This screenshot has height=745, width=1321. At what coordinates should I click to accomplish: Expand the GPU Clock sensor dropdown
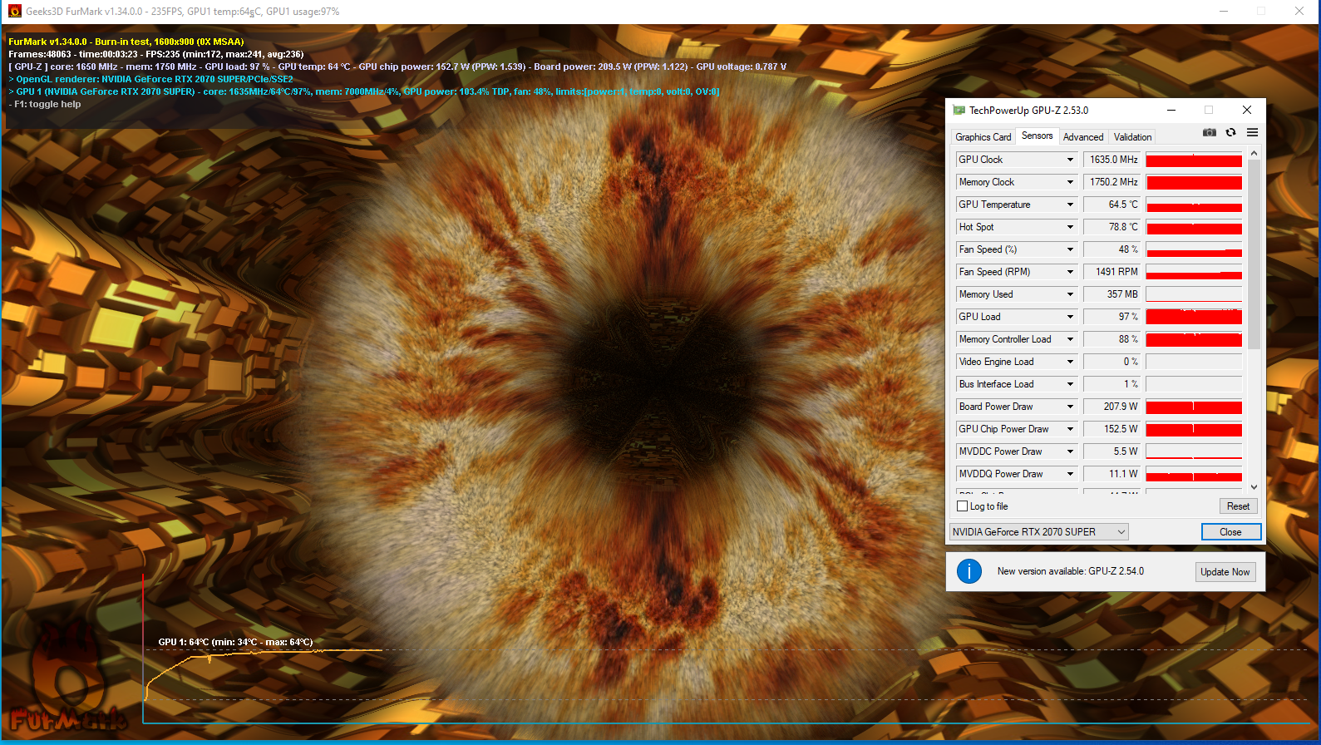[x=1070, y=160]
